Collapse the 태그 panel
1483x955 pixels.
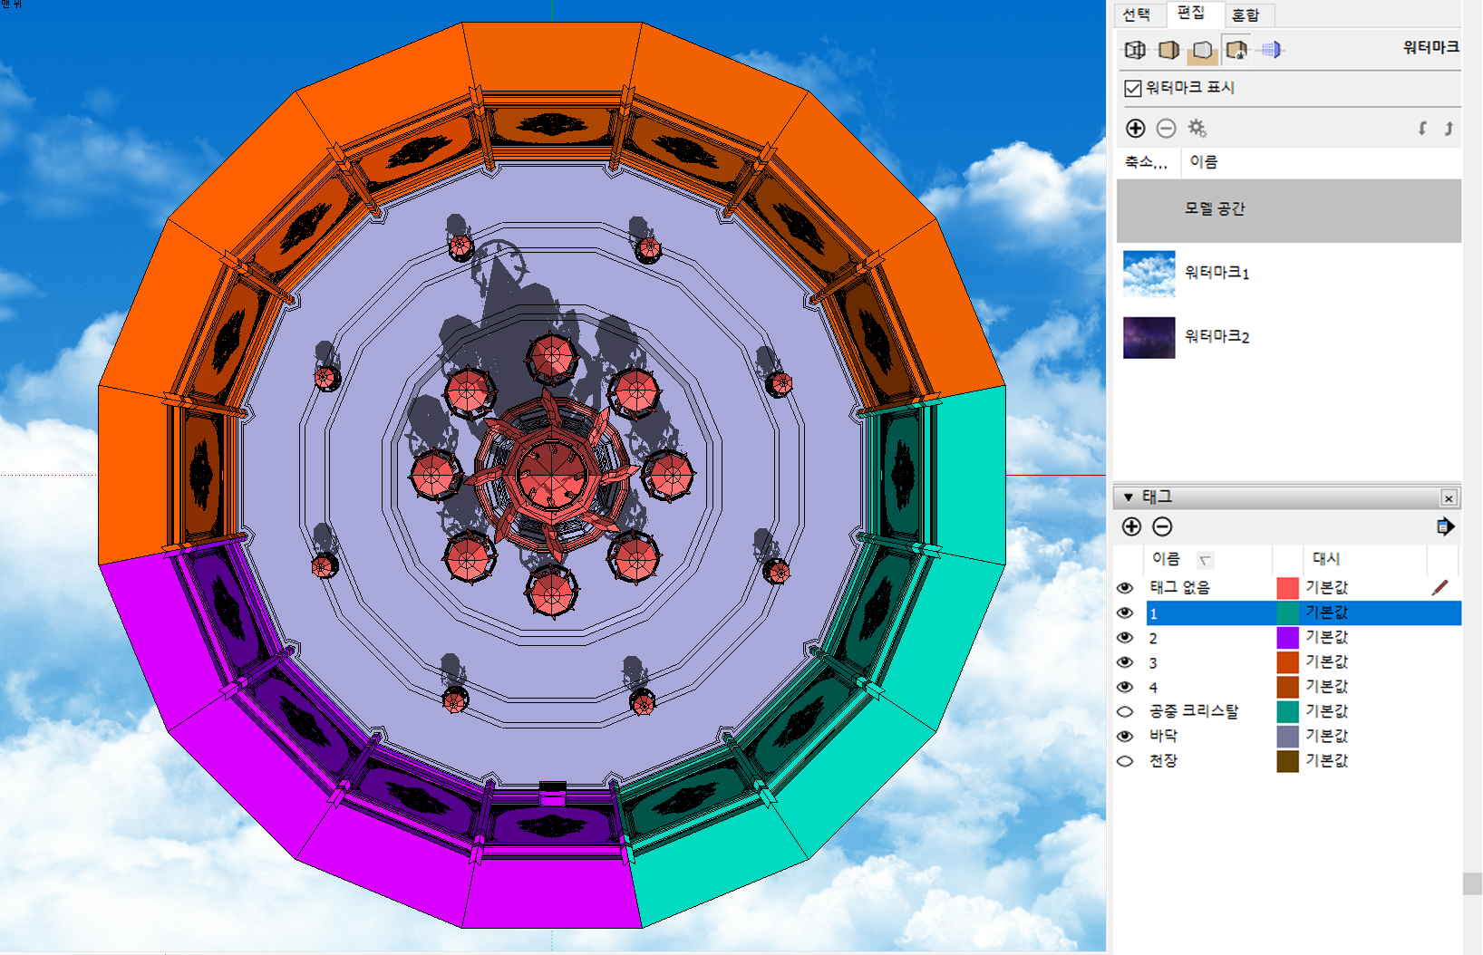point(1129,497)
